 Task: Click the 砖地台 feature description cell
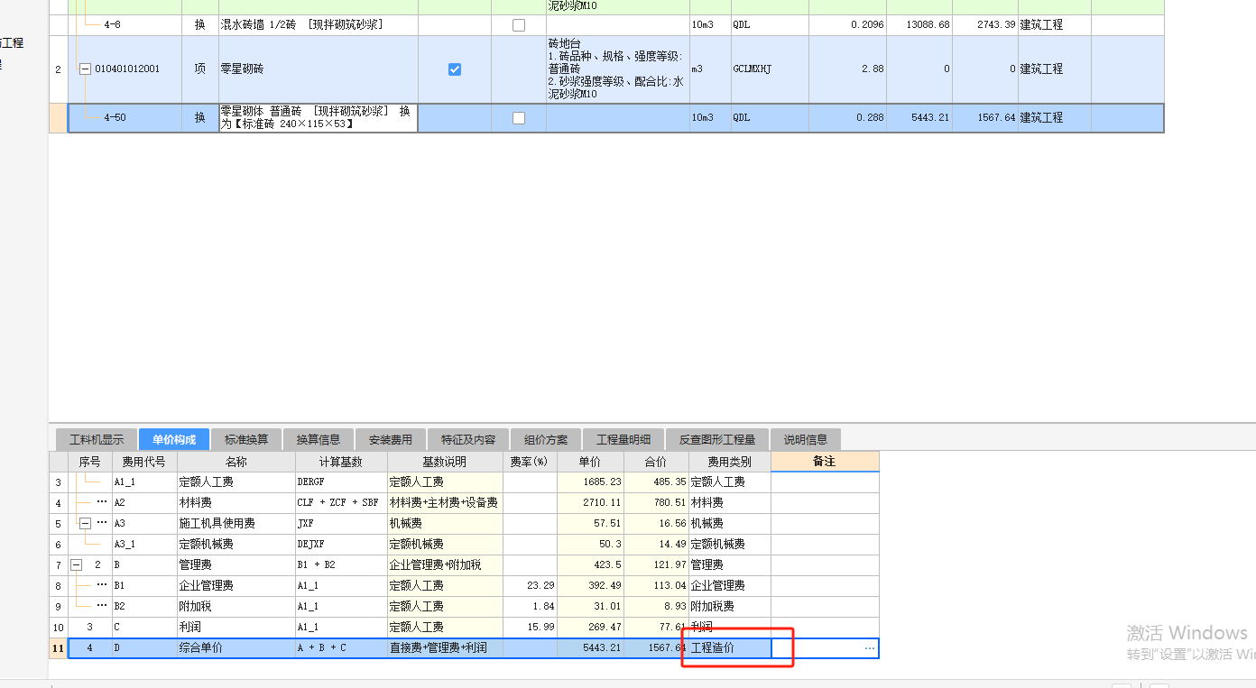[x=618, y=69]
